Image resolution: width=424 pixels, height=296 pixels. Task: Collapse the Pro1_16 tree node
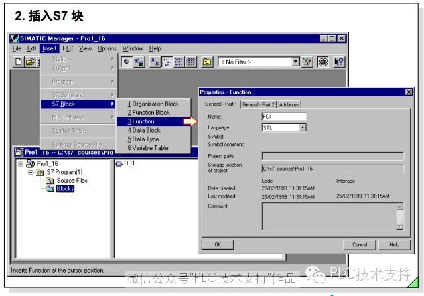click(21, 164)
